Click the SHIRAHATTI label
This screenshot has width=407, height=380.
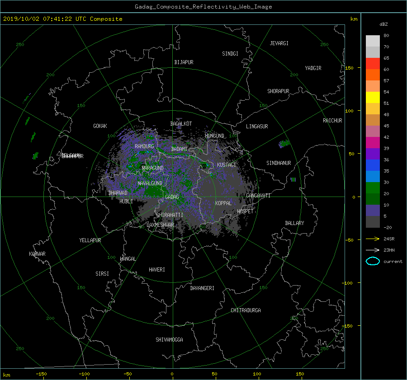170,215
